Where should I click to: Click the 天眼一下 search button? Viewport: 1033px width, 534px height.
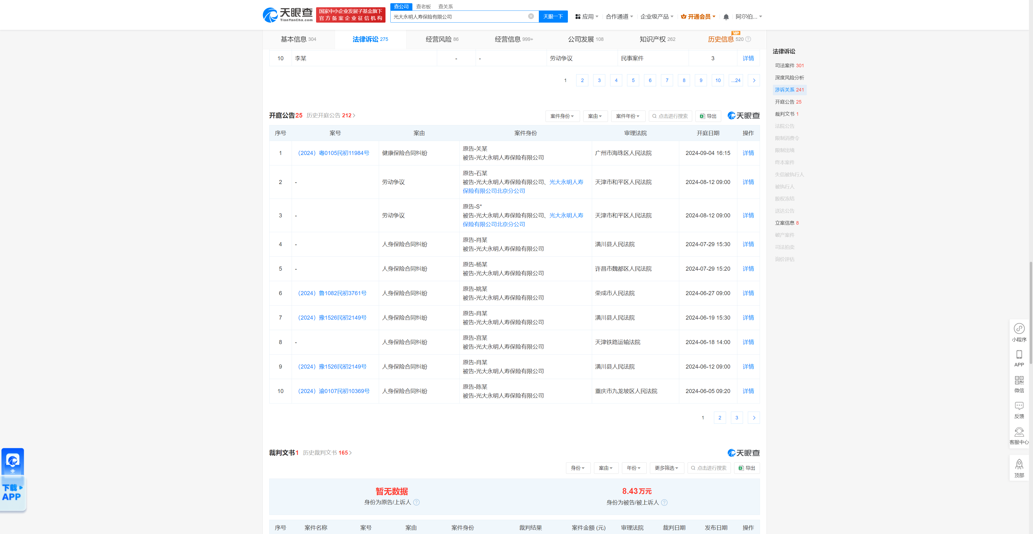(553, 16)
